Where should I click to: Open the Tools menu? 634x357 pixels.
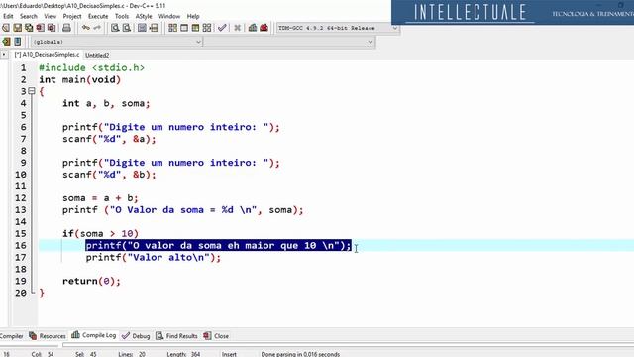tap(122, 16)
